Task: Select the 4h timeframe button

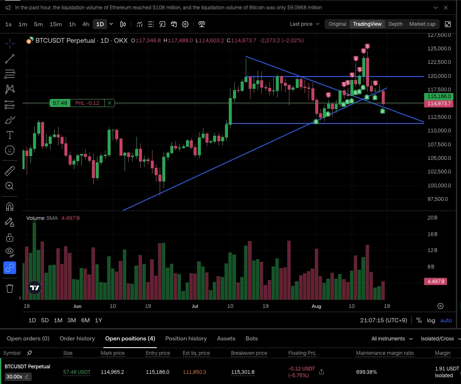Action: (x=86, y=24)
